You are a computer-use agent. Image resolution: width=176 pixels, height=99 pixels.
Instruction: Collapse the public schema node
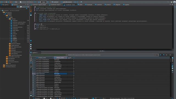coord(7,17)
